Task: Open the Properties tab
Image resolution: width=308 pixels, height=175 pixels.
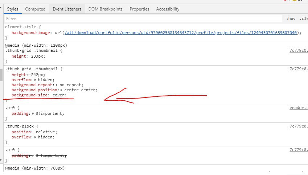Action: 139,9
